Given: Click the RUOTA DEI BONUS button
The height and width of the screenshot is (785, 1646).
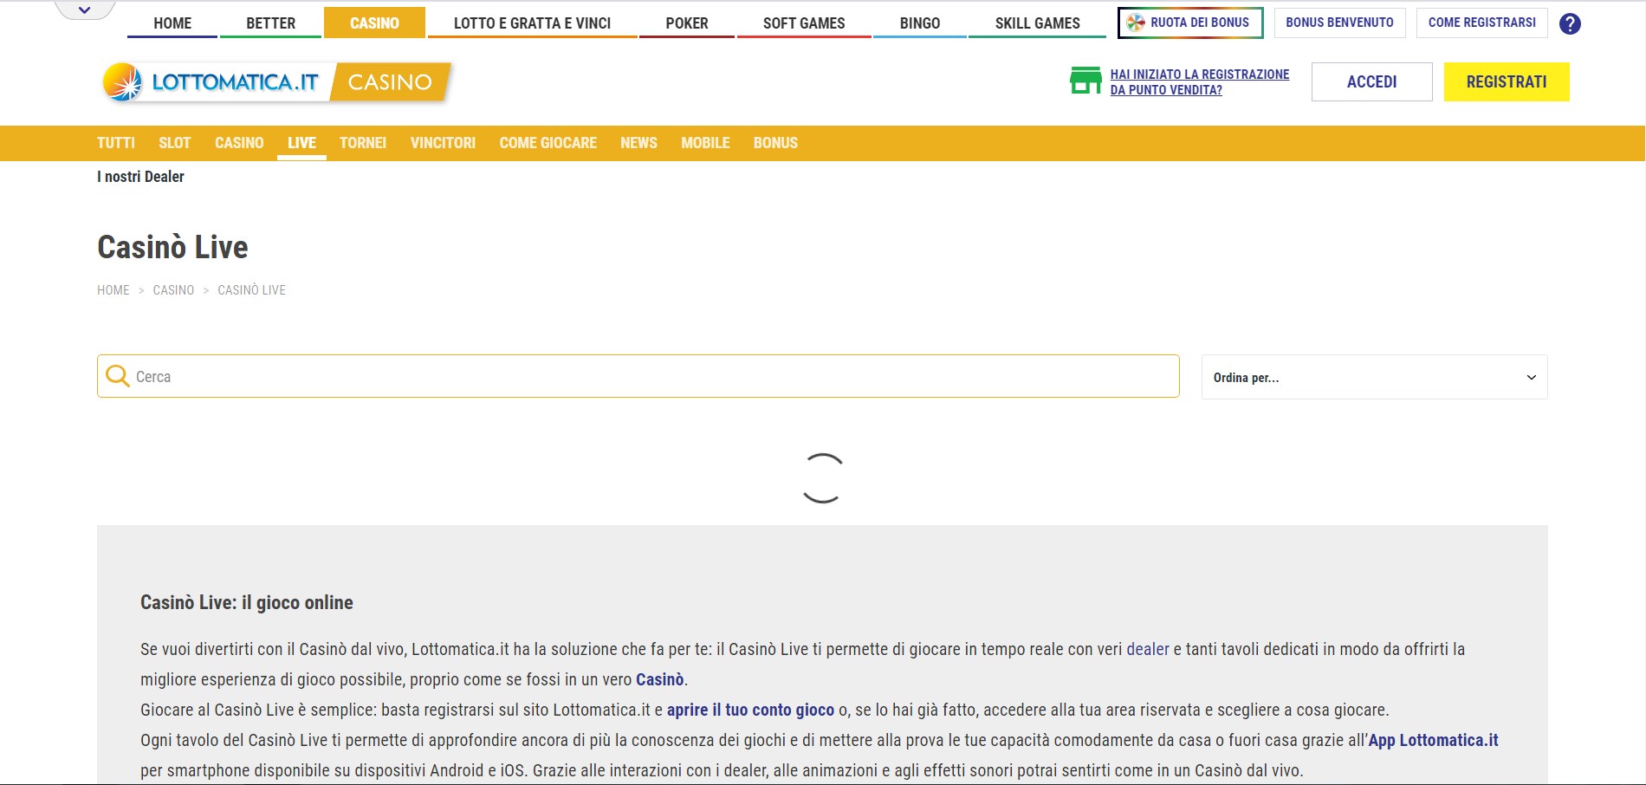Looking at the screenshot, I should tap(1190, 23).
